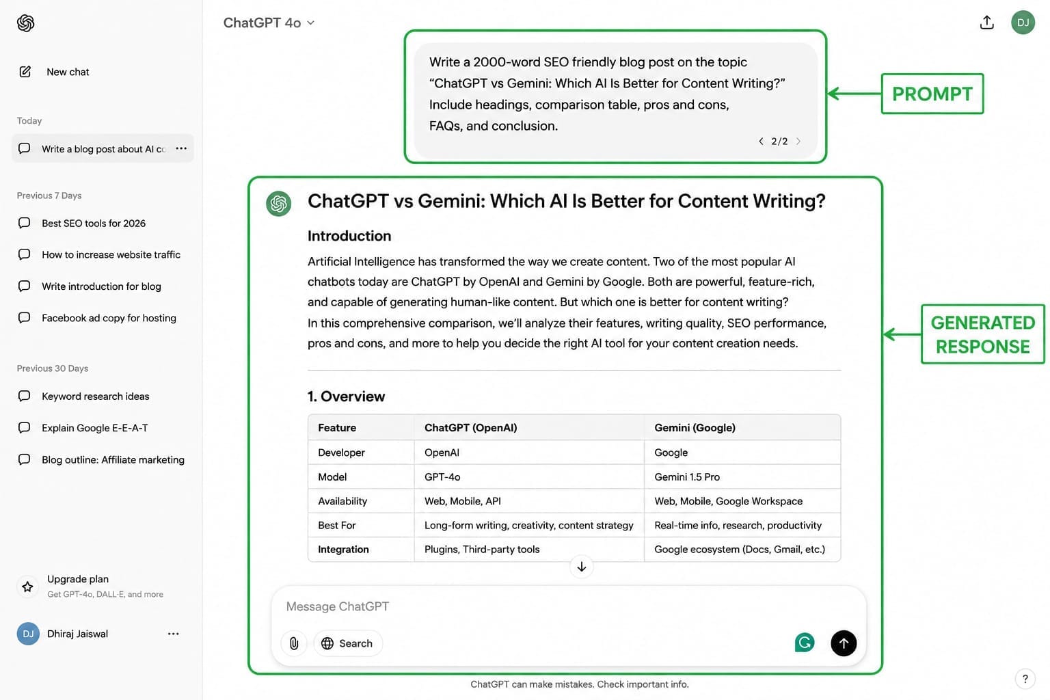Click 'Web, Mobile, Google Workspace' cell
The image size is (1050, 700).
742,501
